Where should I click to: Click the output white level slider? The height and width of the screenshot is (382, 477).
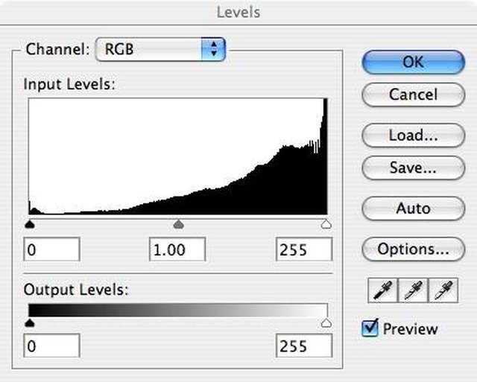pyautogui.click(x=326, y=322)
